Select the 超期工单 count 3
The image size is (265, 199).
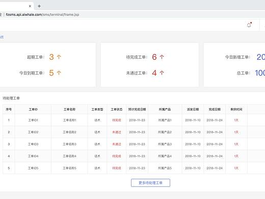[x=51, y=57]
